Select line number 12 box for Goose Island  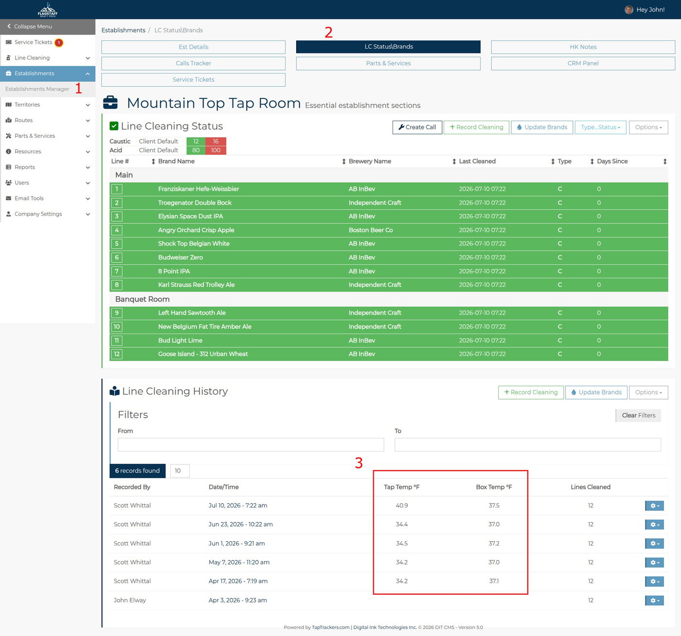click(x=117, y=354)
